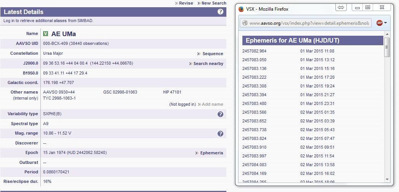Click the Adblock Plus icon
This screenshot has height=192, width=399.
tap(379, 23)
